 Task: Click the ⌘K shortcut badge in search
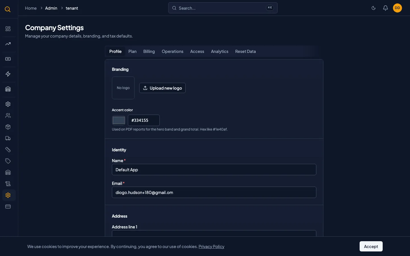(x=270, y=8)
